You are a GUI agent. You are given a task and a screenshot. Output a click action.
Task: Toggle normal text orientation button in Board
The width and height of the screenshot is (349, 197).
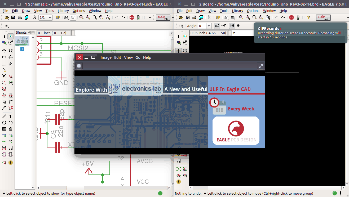click(x=217, y=26)
